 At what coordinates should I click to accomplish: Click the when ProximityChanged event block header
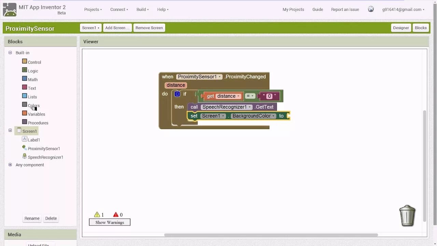tap(214, 77)
